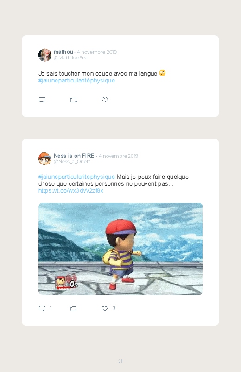Open the https://t.co/wx3dW2zf8x link

point(71,191)
